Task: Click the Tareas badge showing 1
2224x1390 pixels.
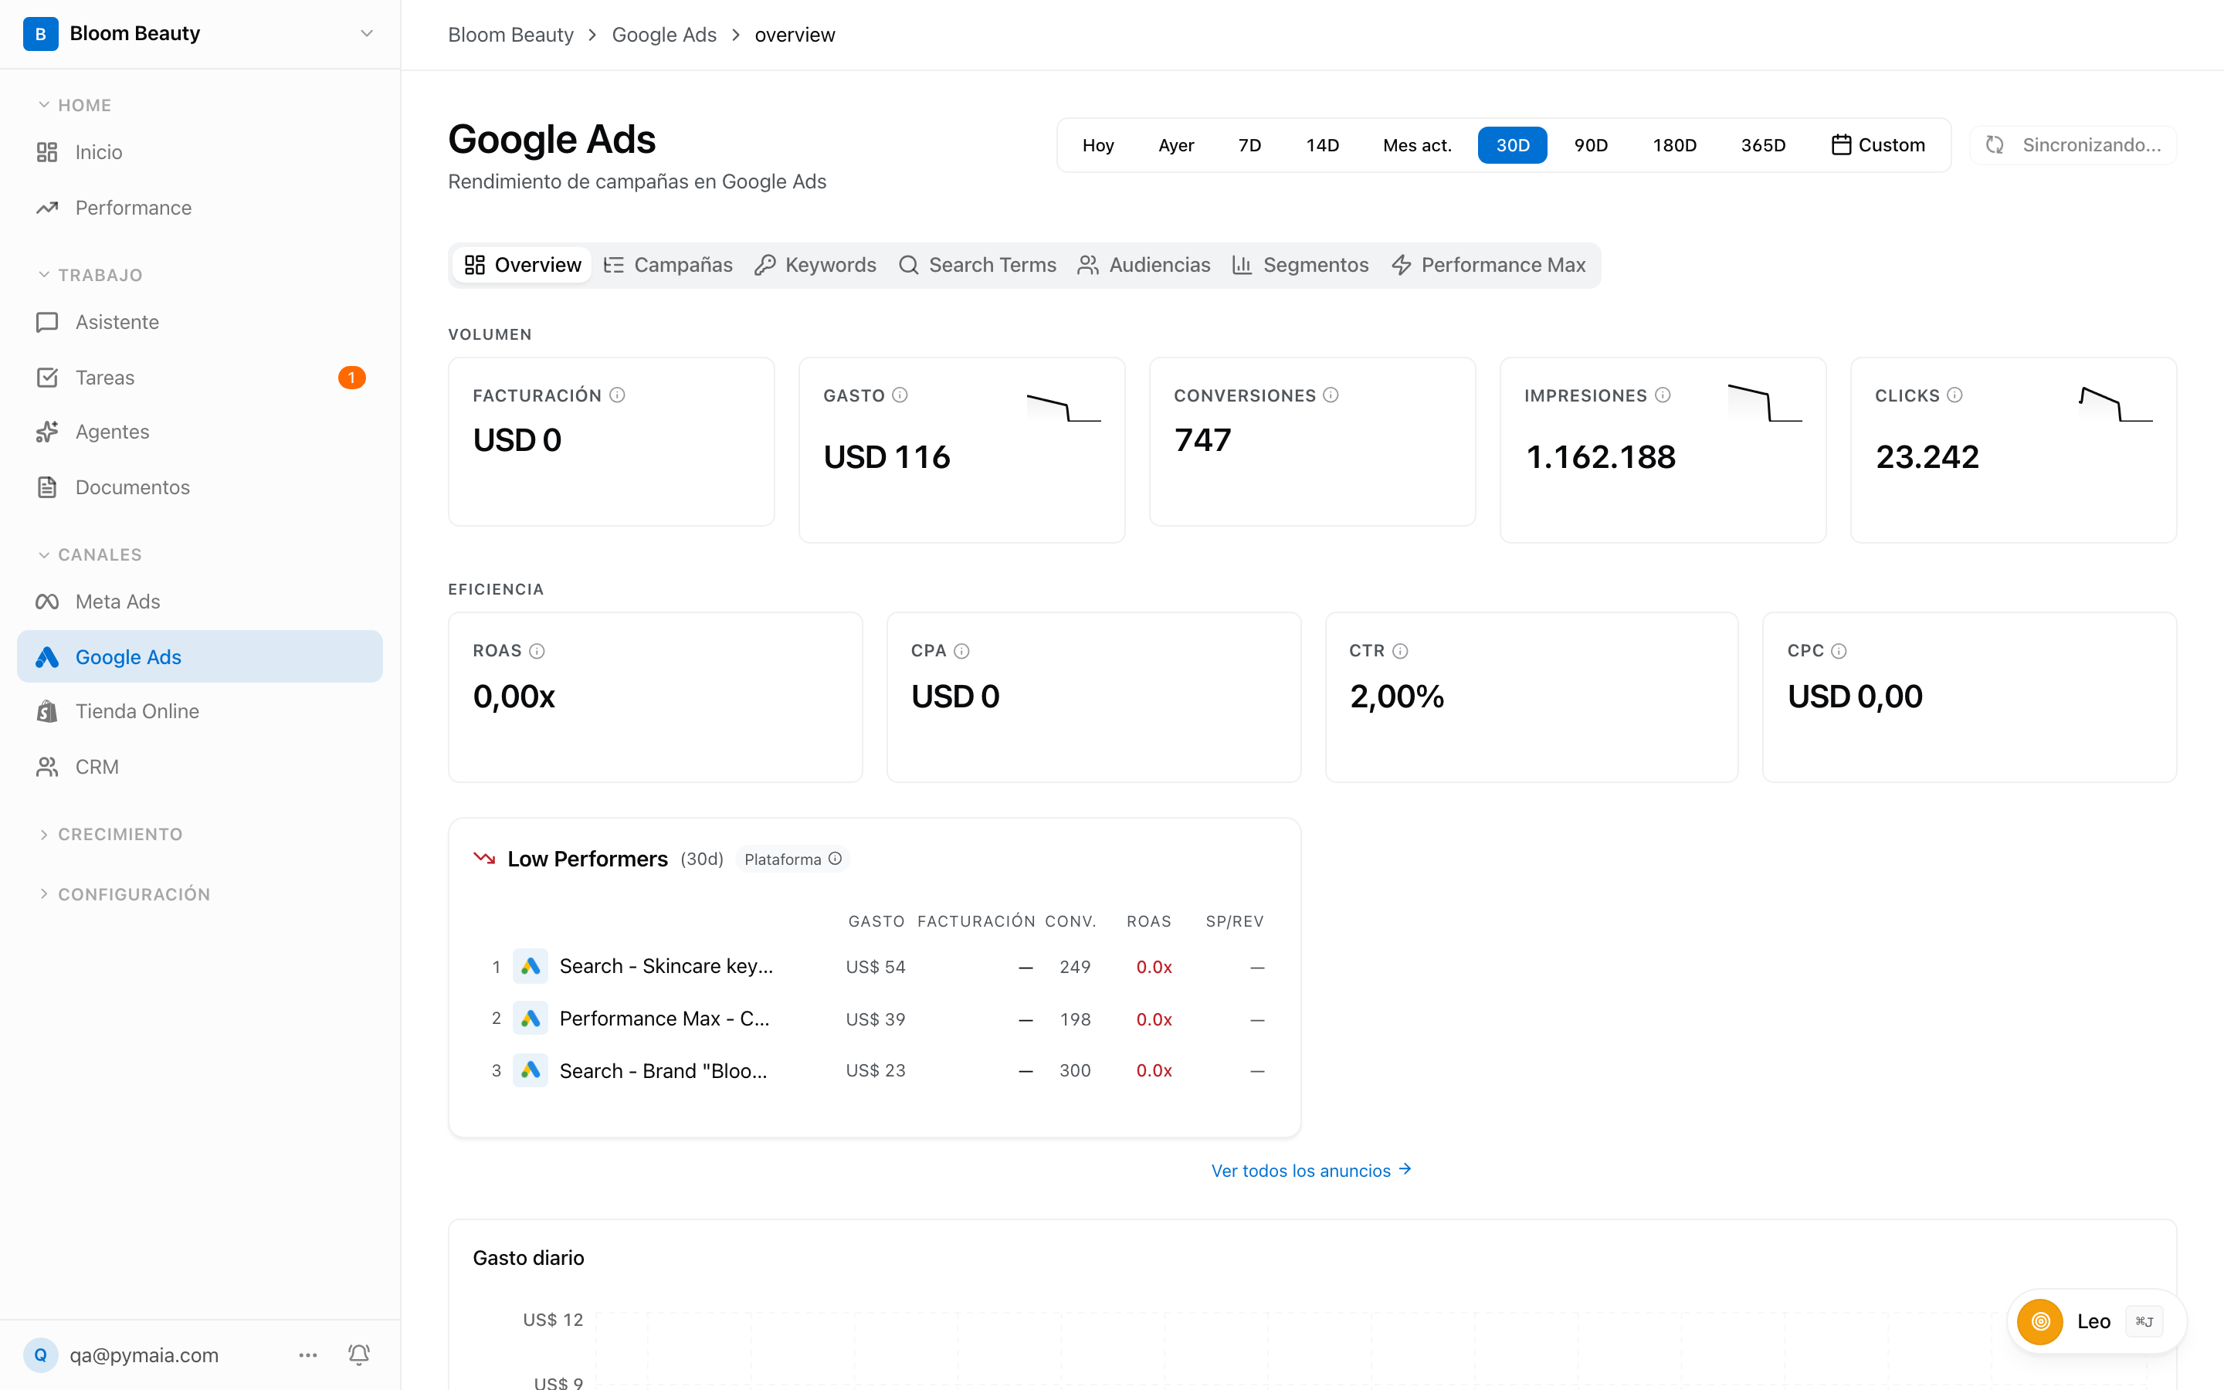Action: (351, 378)
